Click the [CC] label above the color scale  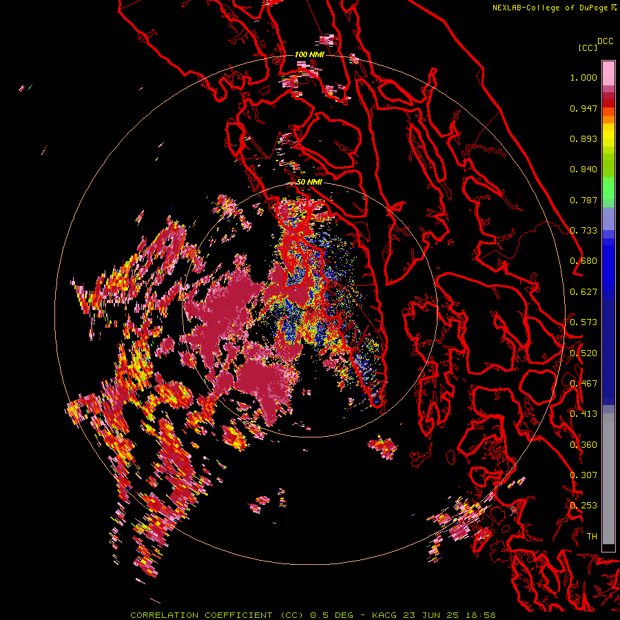click(x=588, y=48)
